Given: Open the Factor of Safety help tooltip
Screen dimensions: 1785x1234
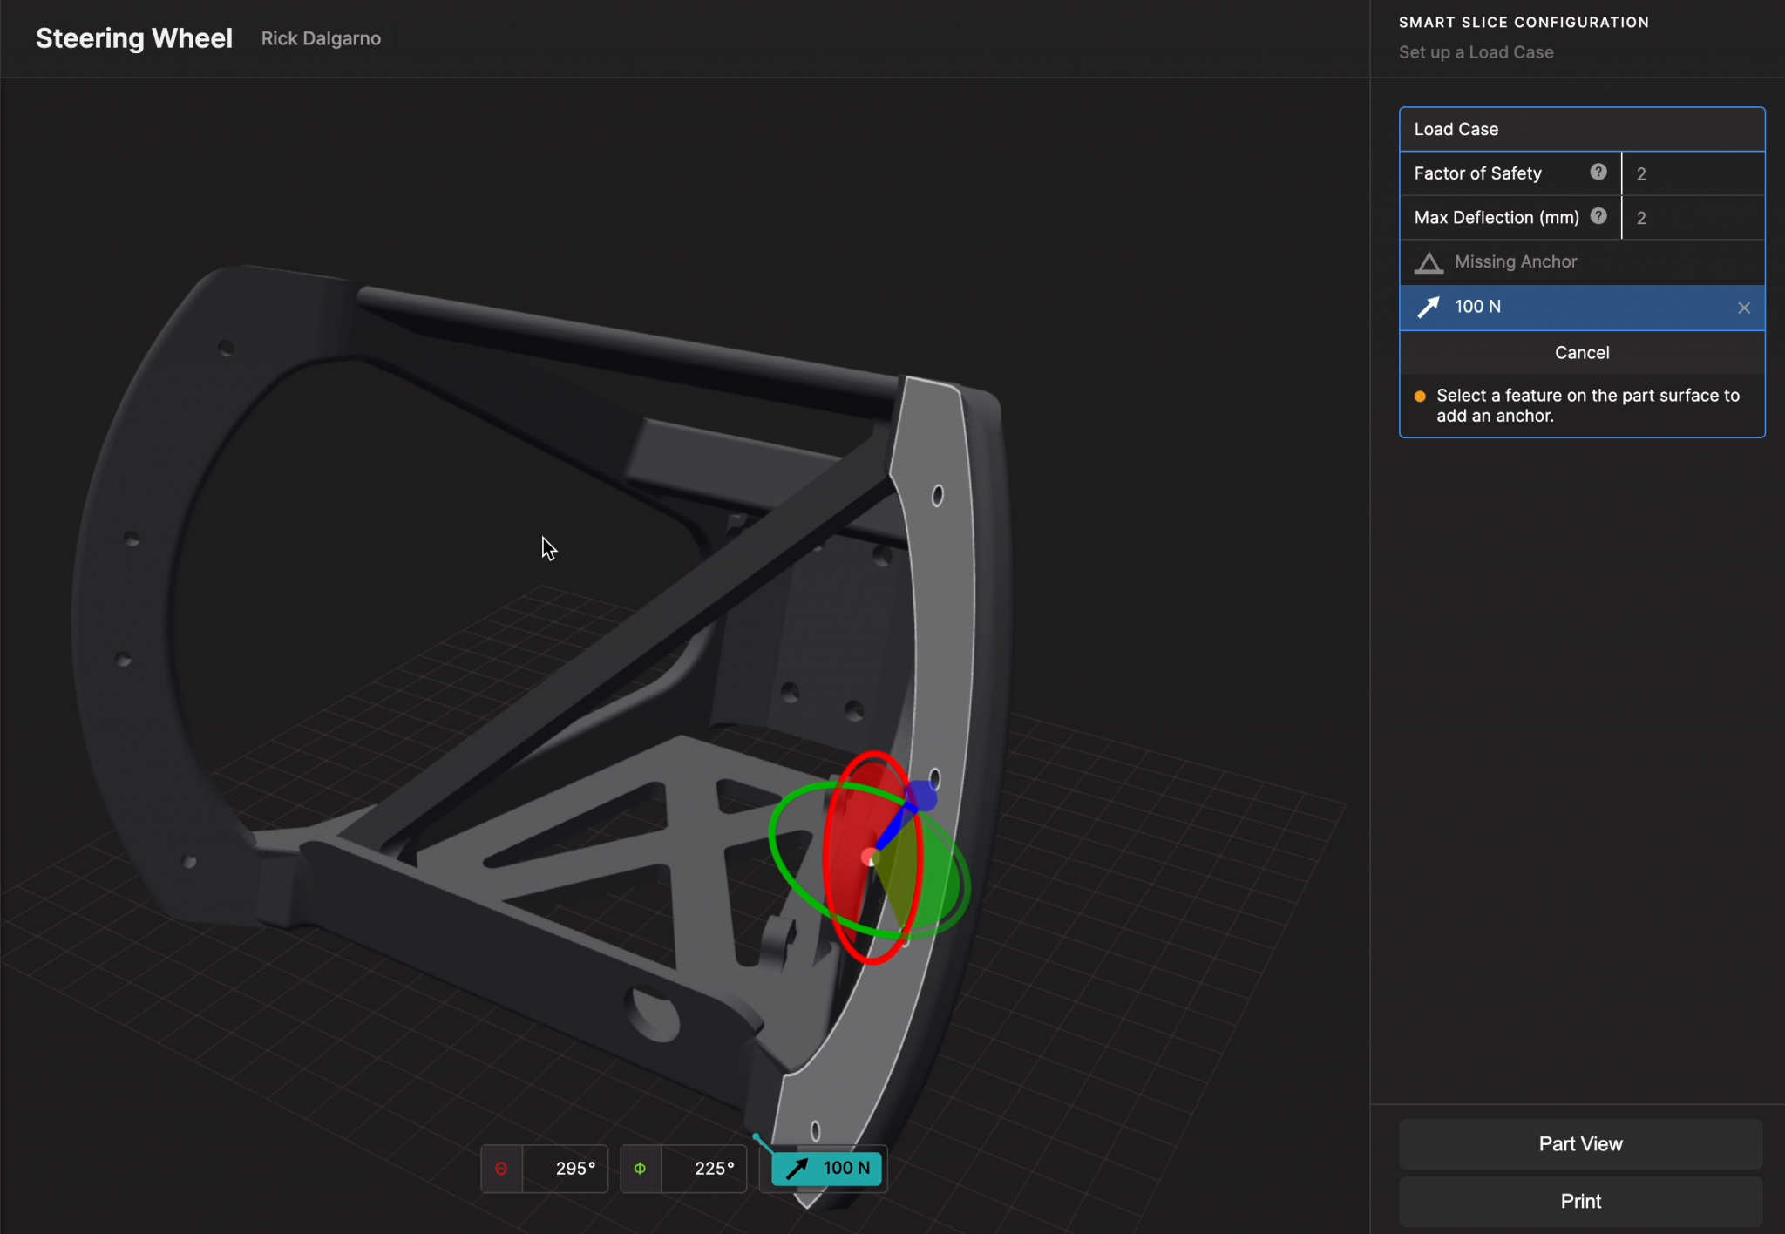Looking at the screenshot, I should (1598, 173).
